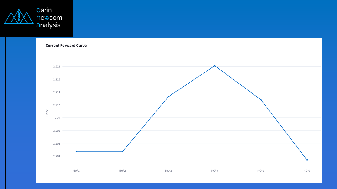Click the 2.218 y-axis tick label
The image size is (337, 189).
[57, 67]
